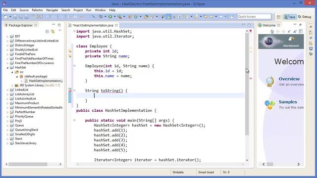Expand the LinkedList project
Viewport: 317px width, 178px height.
[8, 90]
